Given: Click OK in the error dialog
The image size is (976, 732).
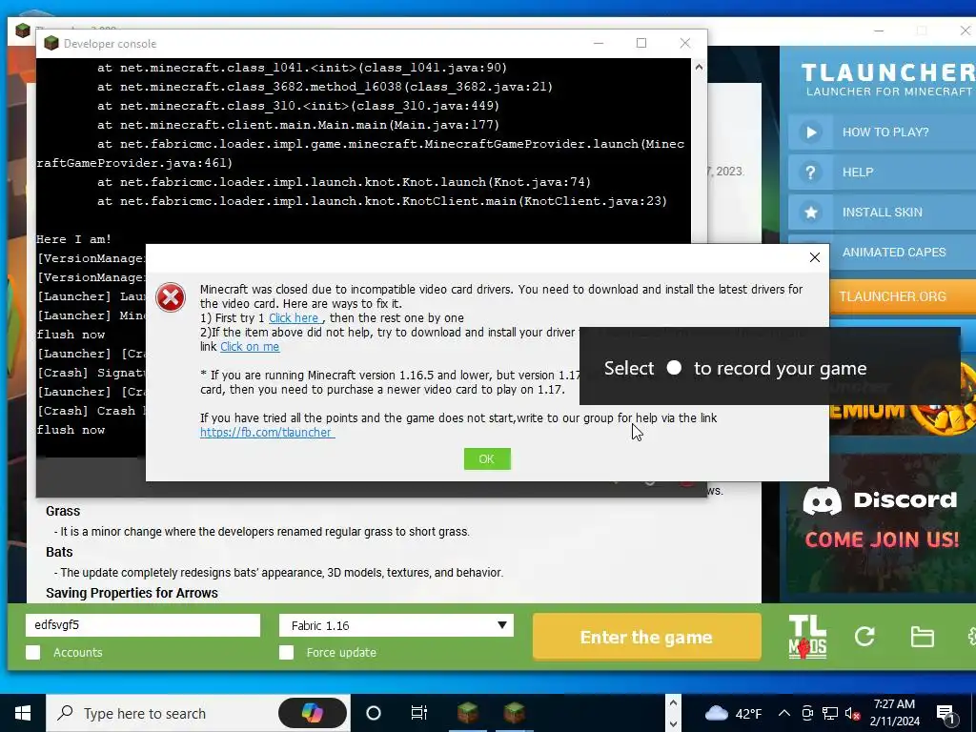Looking at the screenshot, I should 487,458.
